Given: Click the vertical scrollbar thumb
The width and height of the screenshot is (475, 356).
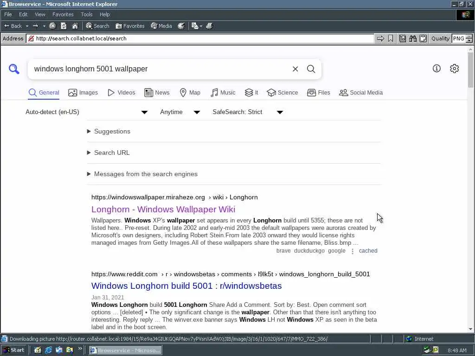Looking at the screenshot, I should click(x=470, y=70).
